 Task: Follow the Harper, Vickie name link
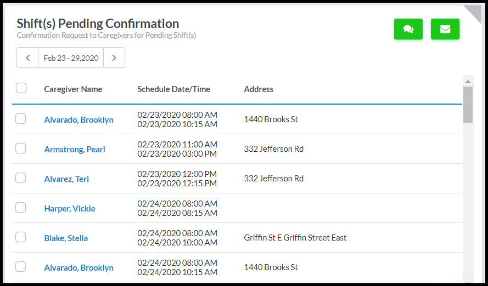70,209
